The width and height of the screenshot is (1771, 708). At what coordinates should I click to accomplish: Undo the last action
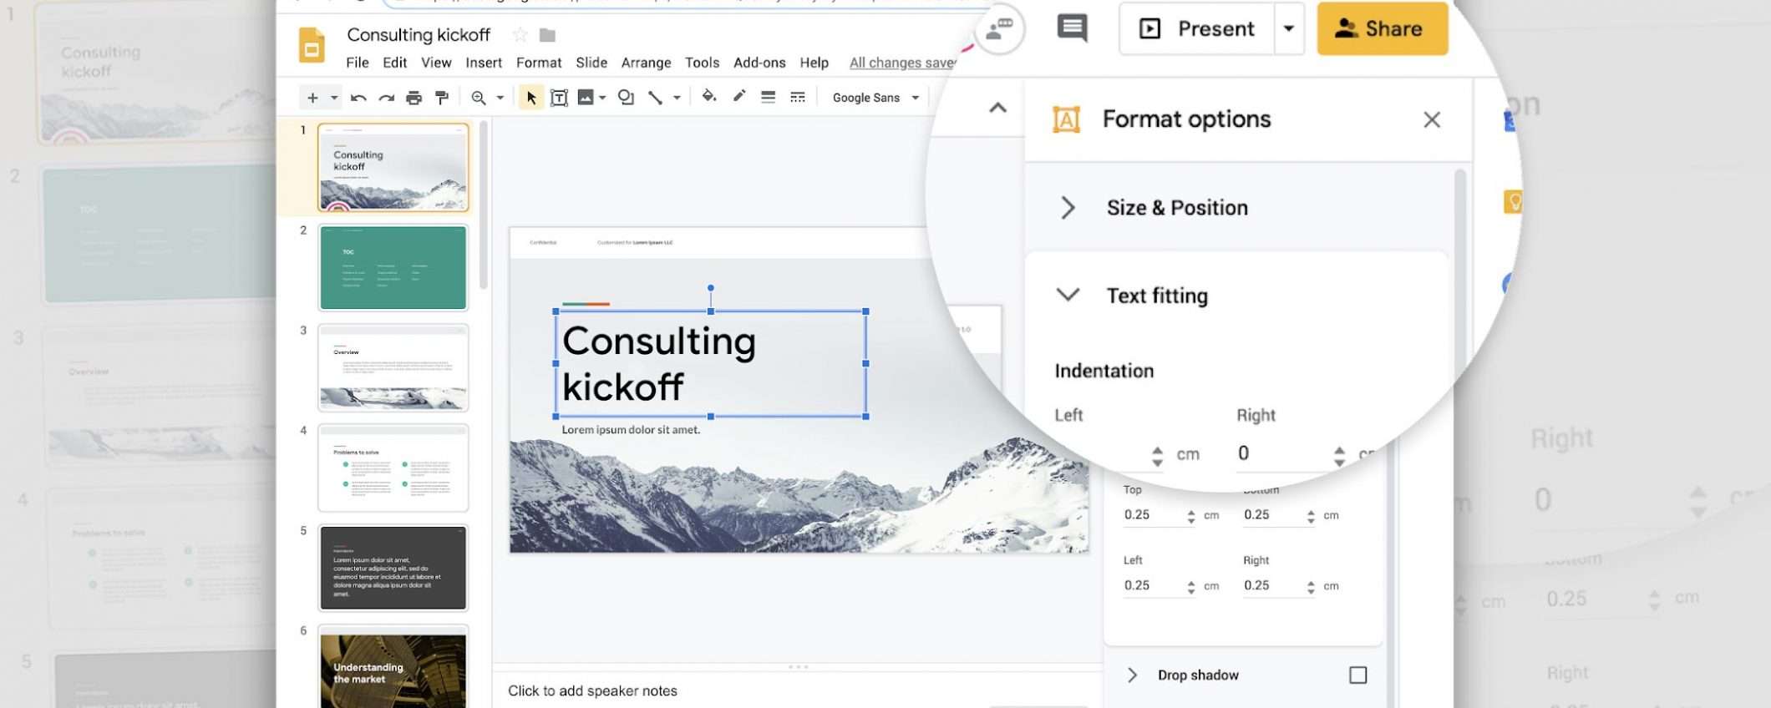(x=358, y=98)
